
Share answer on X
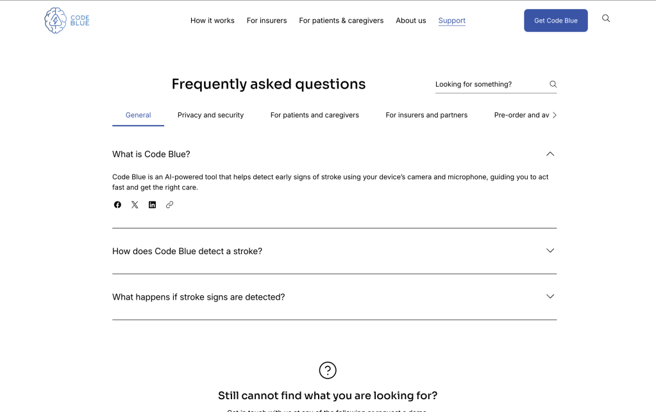[135, 205]
